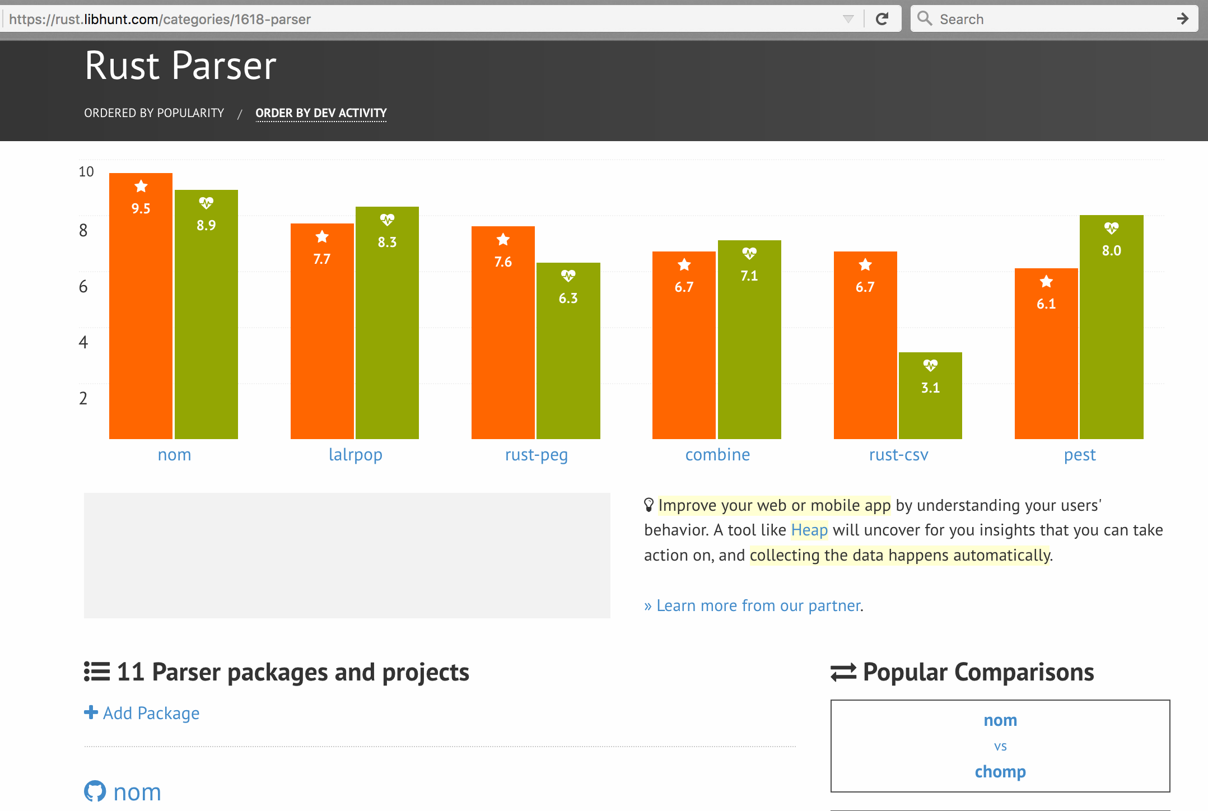Click the green 3.1 rust-csv activity bar
Screen dimensions: 1208x811
930,395
